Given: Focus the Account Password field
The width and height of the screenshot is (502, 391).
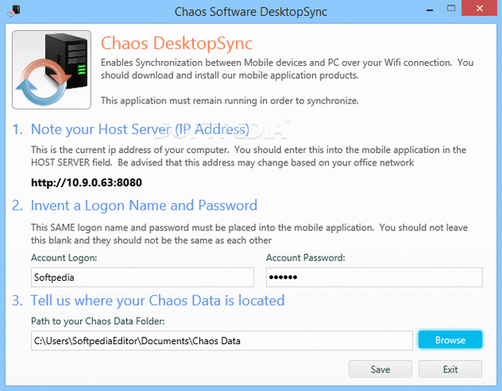Looking at the screenshot, I should (x=374, y=277).
